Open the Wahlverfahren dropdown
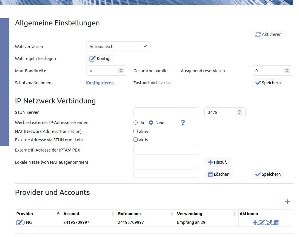The width and height of the screenshot is (299, 237). tap(118, 47)
